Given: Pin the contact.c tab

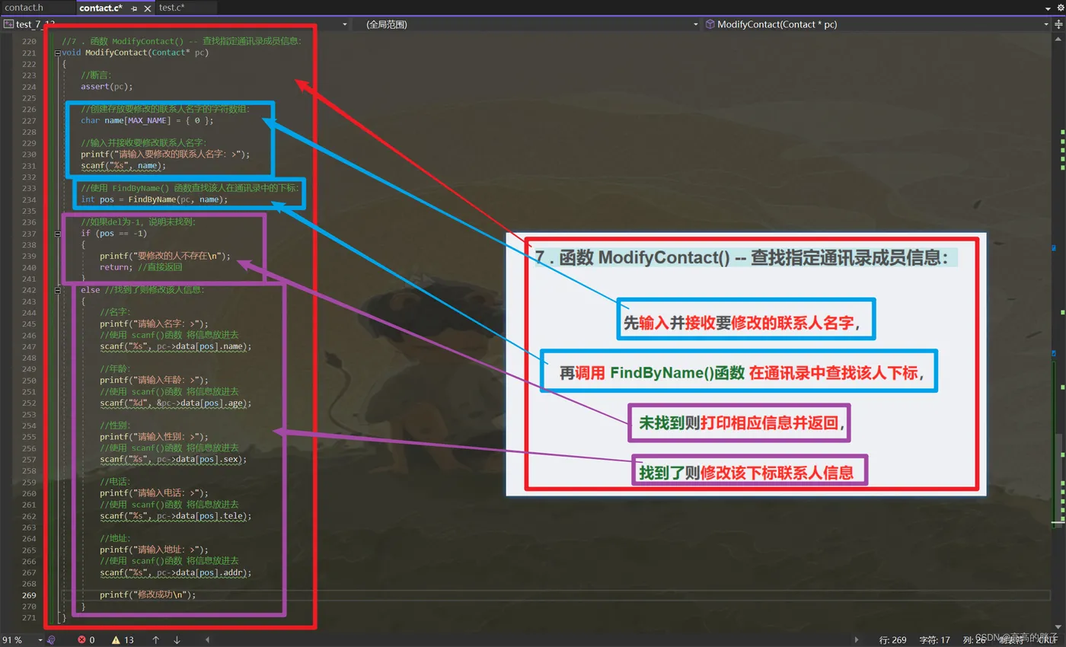Looking at the screenshot, I should 135,8.
